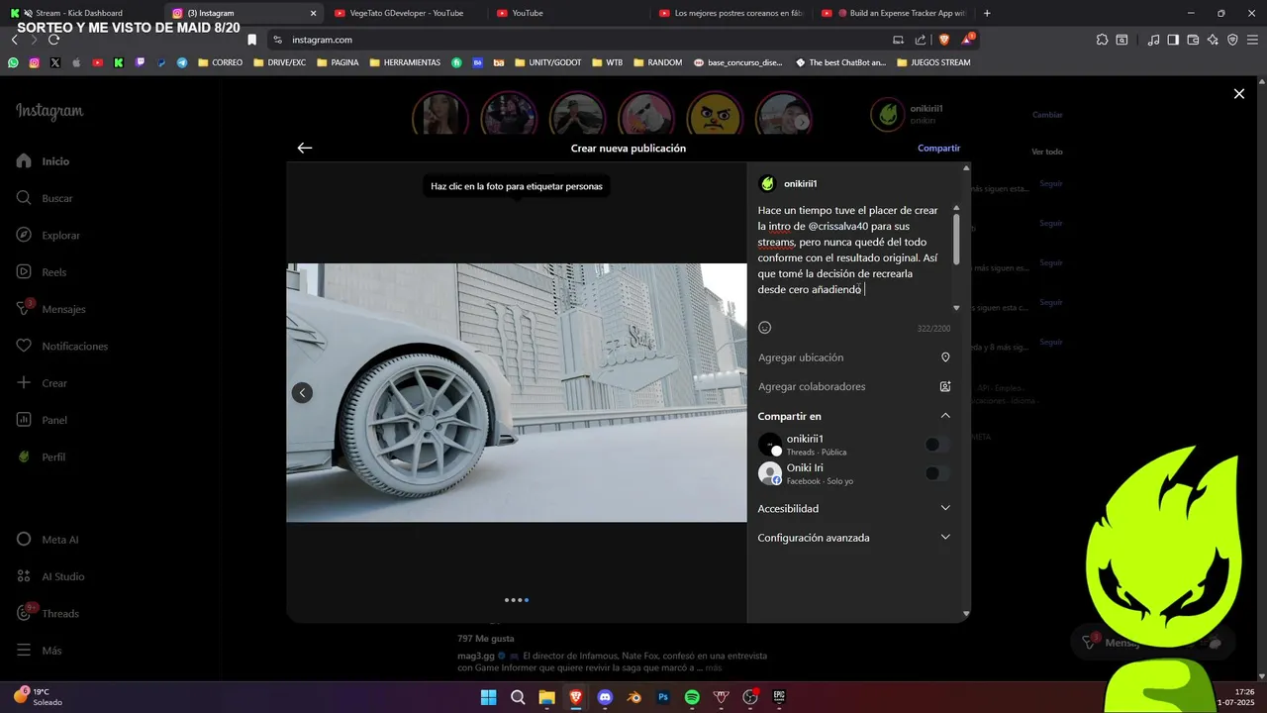Click the bookmark icon beside the address bar
1267x713 pixels.
[x=251, y=40]
